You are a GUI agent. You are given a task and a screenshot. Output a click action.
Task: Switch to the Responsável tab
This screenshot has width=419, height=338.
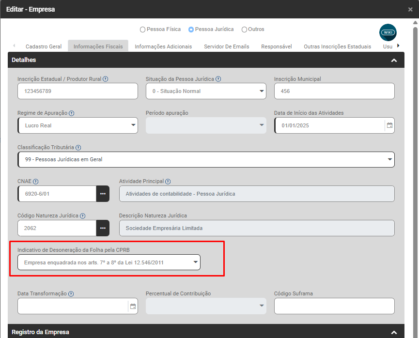pos(277,46)
